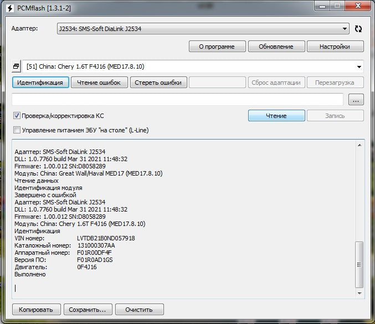Viewport: 375px width, 324px height.
Task: Click the log scrollbar down arrow
Action: pyautogui.click(x=359, y=293)
